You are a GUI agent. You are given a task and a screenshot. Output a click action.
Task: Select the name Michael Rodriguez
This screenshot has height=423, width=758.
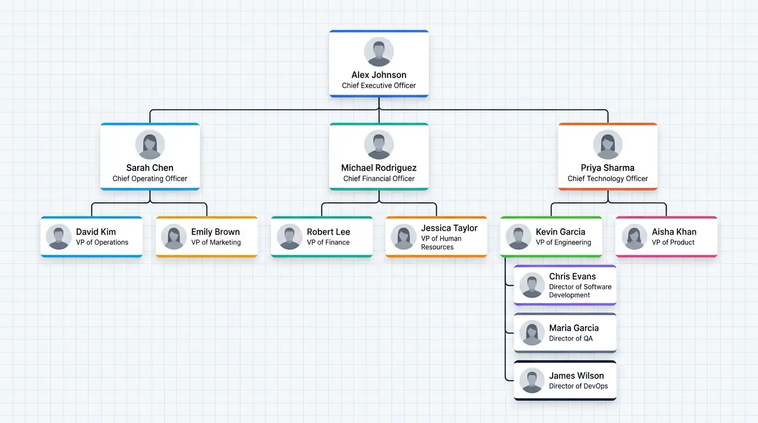(x=379, y=168)
